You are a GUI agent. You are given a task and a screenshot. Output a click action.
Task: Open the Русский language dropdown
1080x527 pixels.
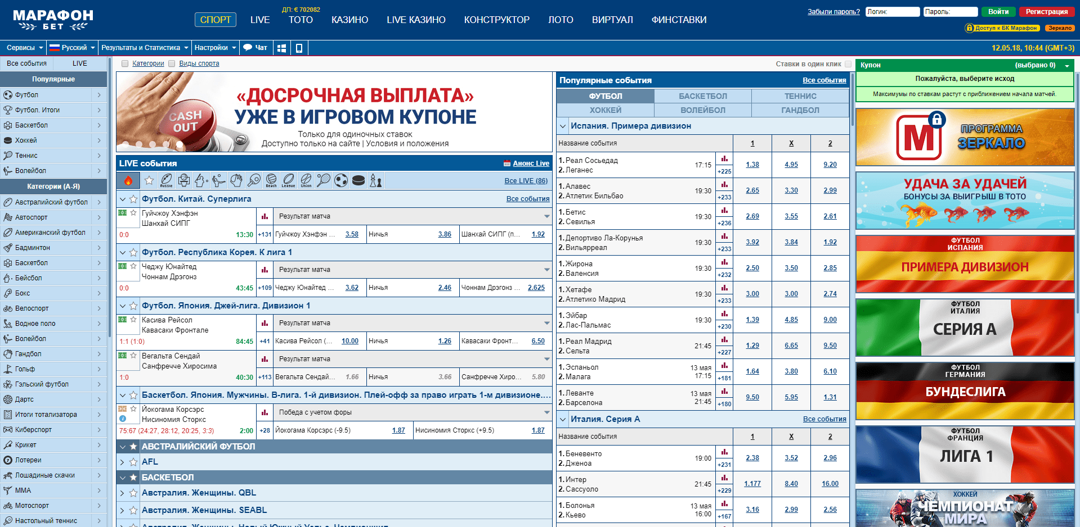pos(72,48)
